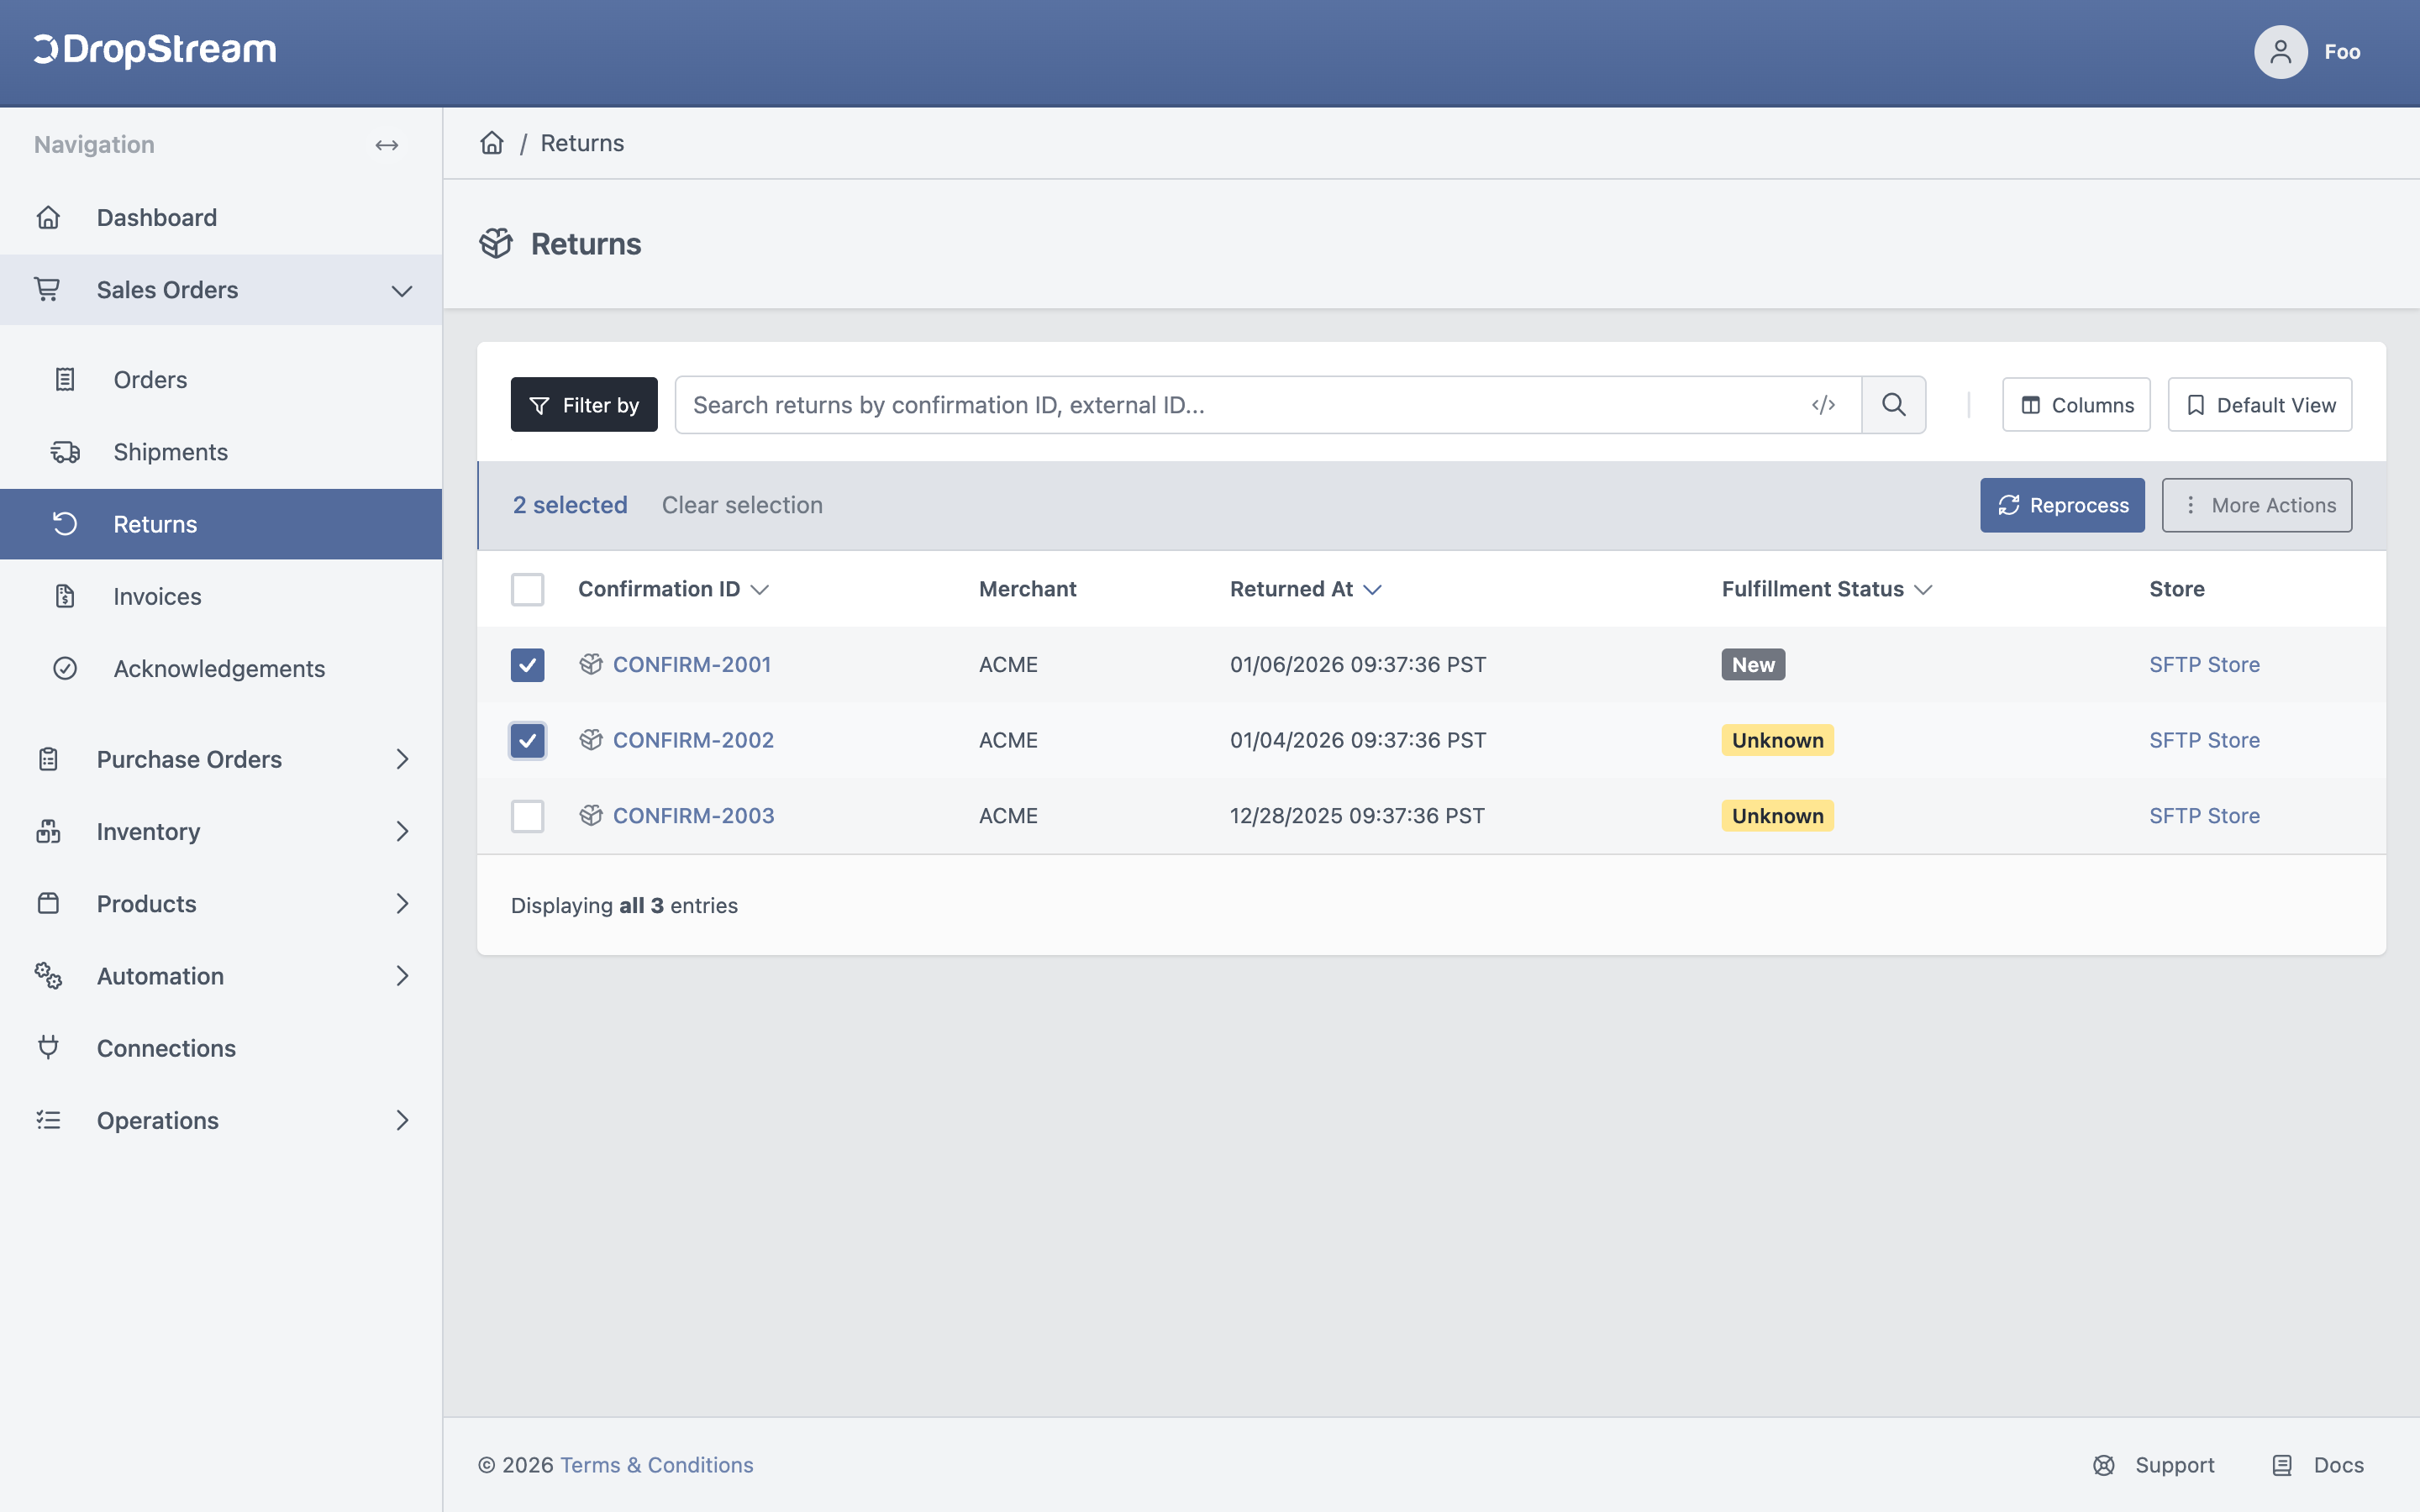2420x1512 pixels.
Task: Click the Unknown badge on CONFIRM-2002 row
Action: [1777, 740]
